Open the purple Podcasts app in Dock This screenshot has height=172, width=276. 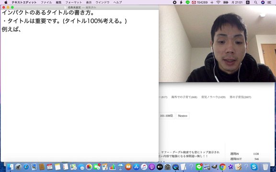click(x=152, y=167)
